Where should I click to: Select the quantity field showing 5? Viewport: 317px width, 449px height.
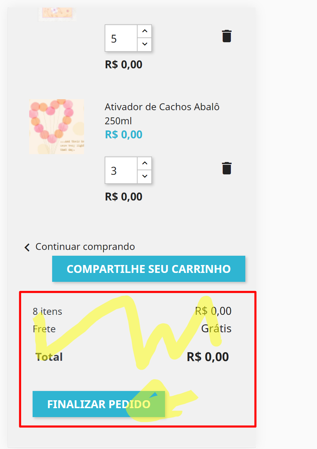point(121,38)
